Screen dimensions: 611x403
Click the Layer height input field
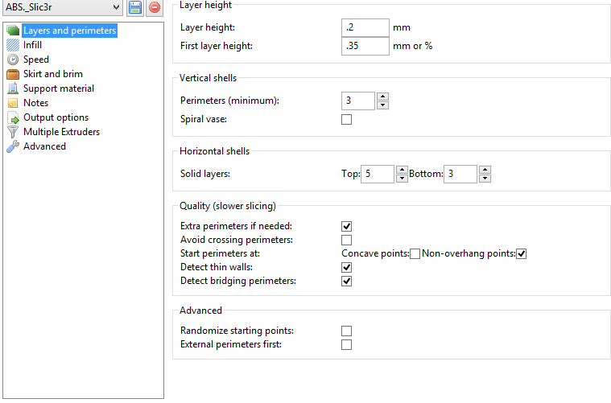[365, 27]
